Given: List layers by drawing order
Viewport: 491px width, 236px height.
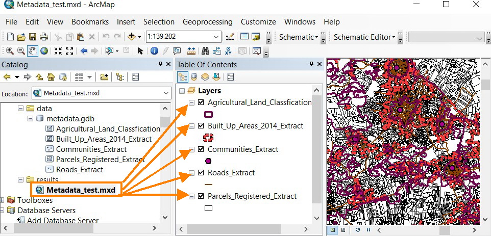Looking at the screenshot, I should (x=182, y=77).
